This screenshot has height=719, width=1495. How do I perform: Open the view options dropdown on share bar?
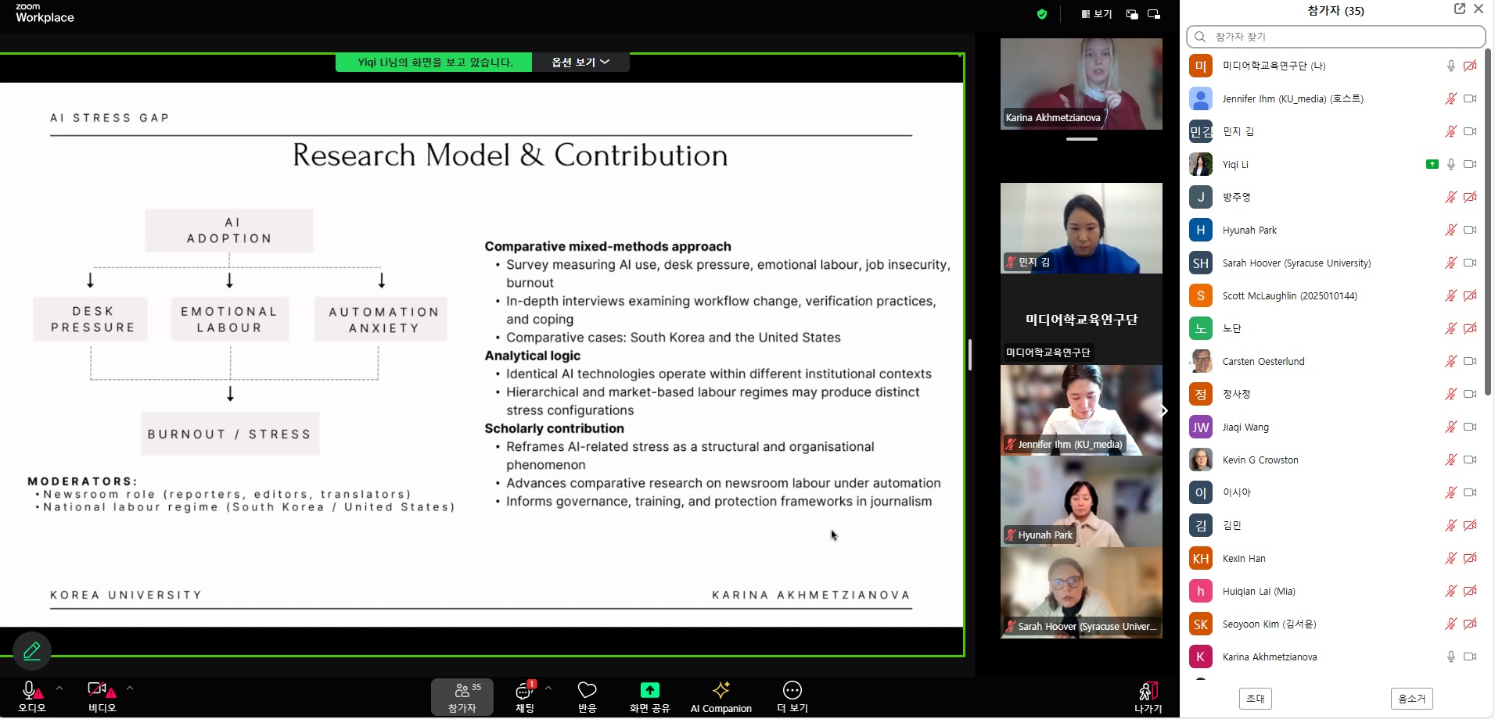pyautogui.click(x=580, y=63)
